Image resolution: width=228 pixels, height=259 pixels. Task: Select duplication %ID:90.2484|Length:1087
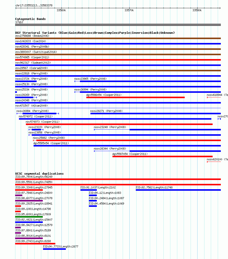[93, 201]
